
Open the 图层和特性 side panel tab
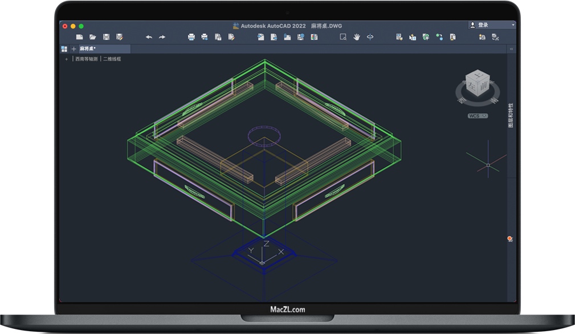[511, 115]
